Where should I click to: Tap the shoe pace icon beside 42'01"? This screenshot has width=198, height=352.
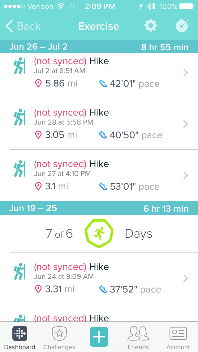pyautogui.click(x=103, y=83)
